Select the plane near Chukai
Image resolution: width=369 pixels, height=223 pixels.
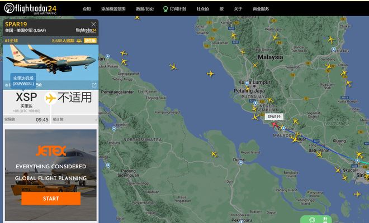point(331,40)
